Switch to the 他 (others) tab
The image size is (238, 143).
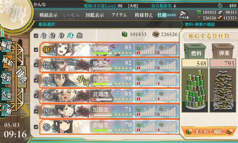79,36
